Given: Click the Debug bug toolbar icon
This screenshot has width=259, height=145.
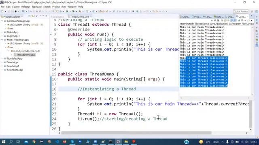Looking at the screenshot, I should pyautogui.click(x=61, y=11).
